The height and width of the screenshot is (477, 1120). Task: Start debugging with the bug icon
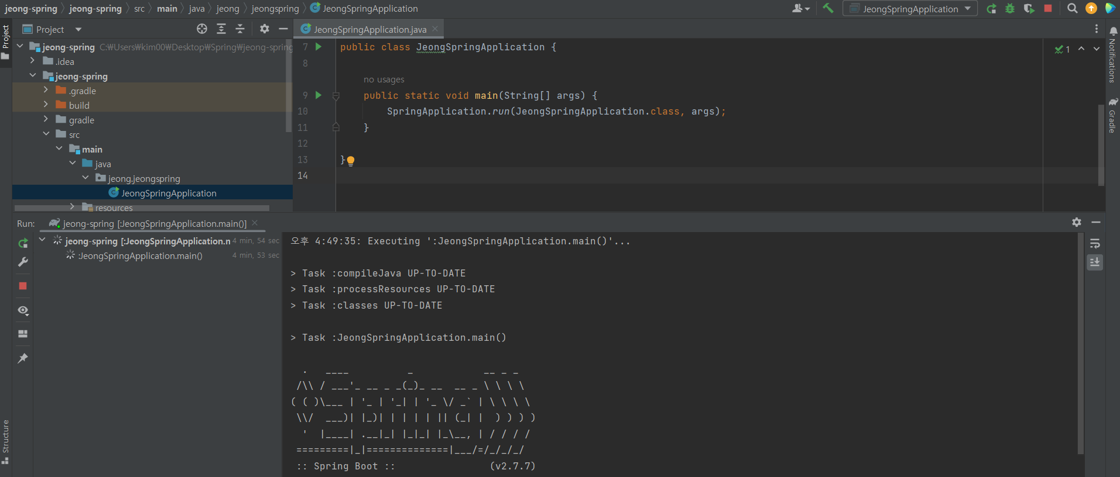coord(1010,9)
